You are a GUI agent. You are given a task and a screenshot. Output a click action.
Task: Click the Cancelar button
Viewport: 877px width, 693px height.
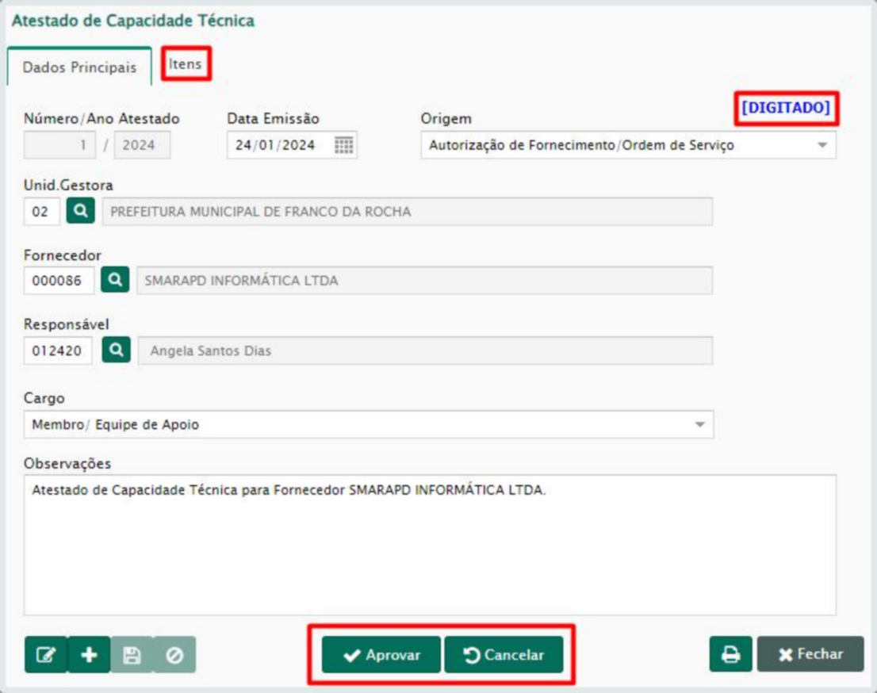504,655
